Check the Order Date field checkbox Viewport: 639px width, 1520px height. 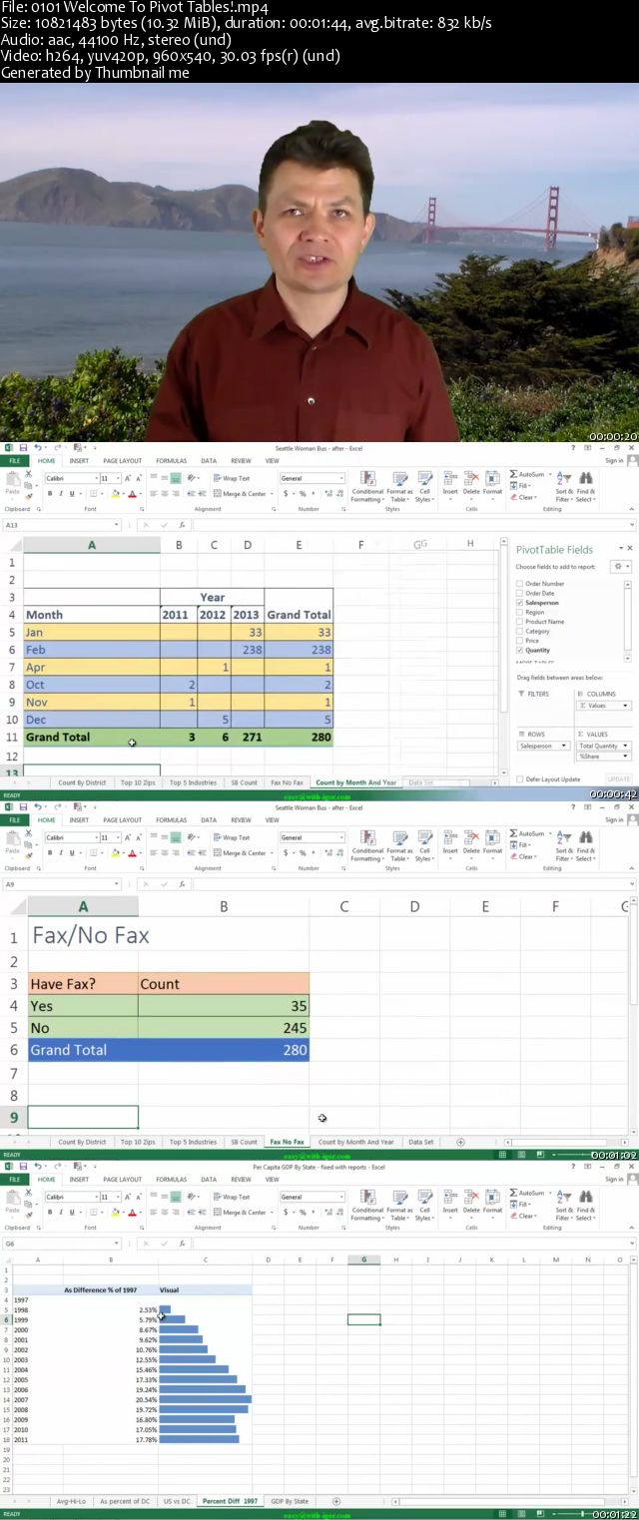[x=520, y=593]
